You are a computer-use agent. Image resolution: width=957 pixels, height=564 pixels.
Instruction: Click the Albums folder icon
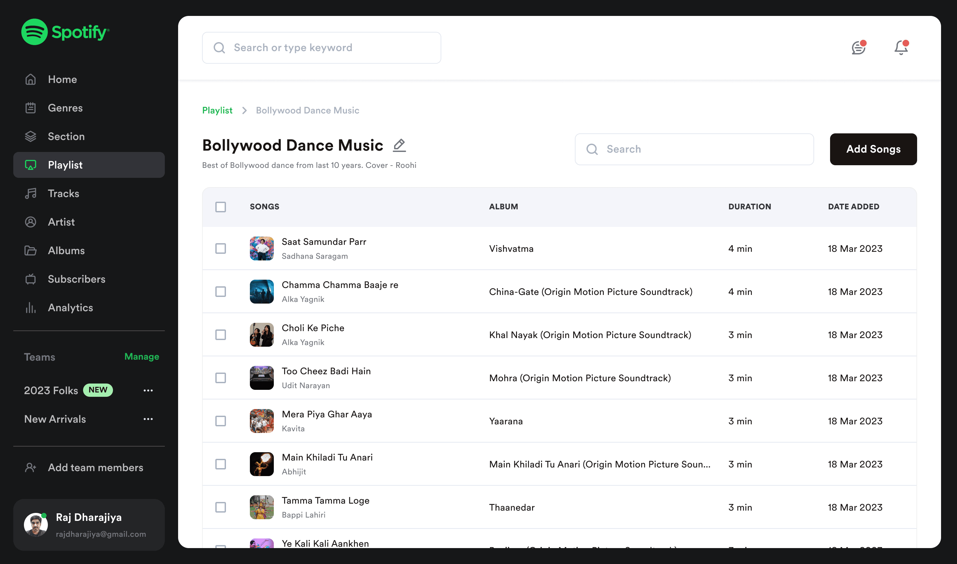[31, 250]
